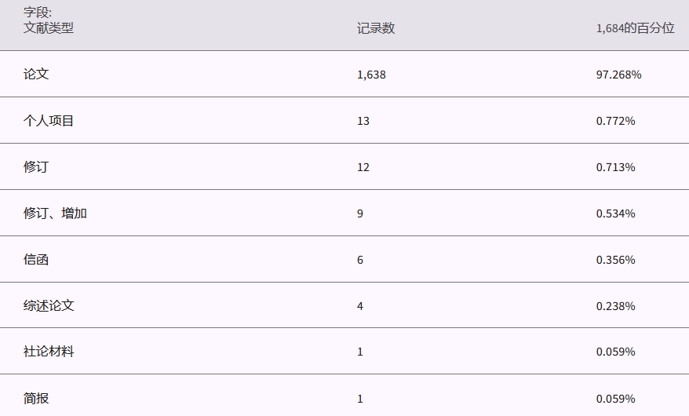Screen dimensions: 689x416
Task: Click the record count 9
Action: click(360, 213)
